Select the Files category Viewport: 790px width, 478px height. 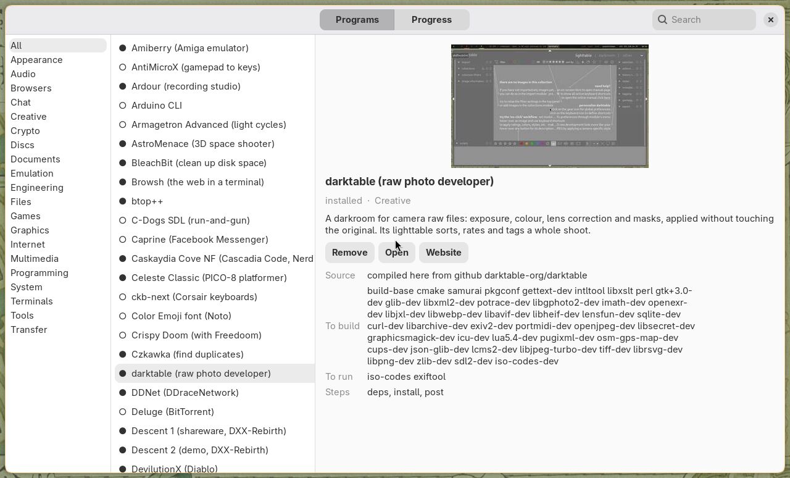pos(58,202)
